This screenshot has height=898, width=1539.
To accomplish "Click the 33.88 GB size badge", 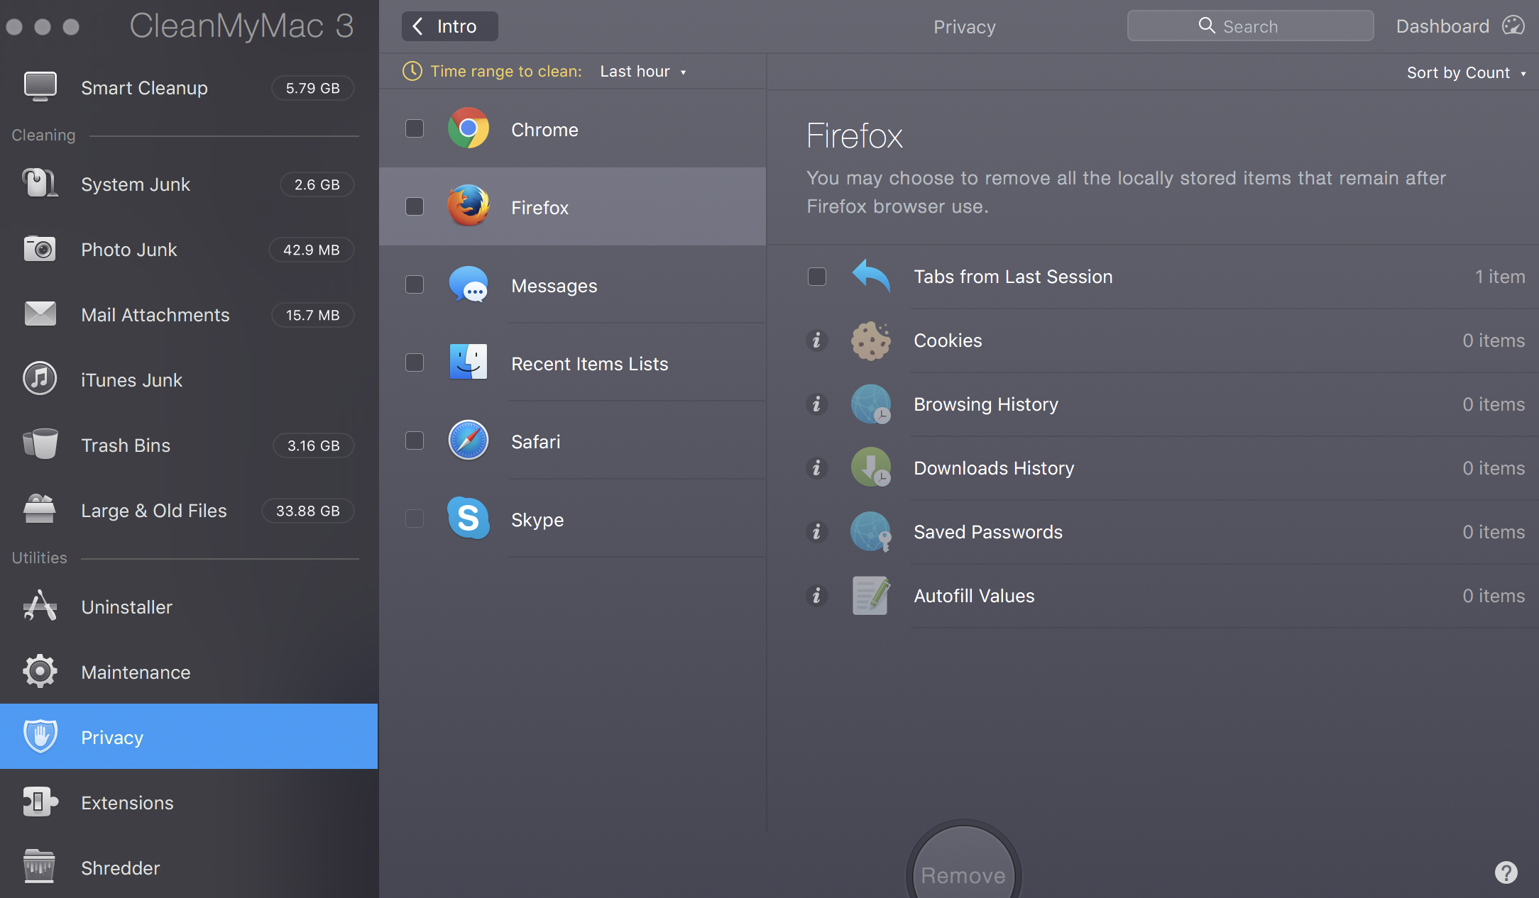I will point(308,511).
